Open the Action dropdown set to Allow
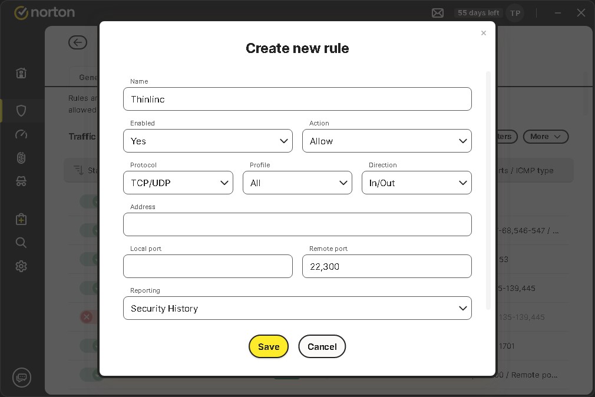Image resolution: width=595 pixels, height=397 pixels. point(387,141)
